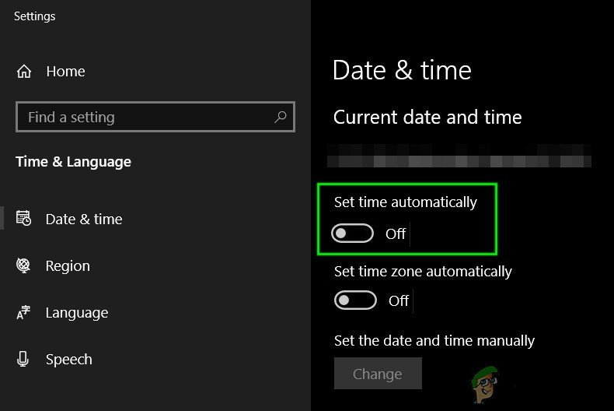Image resolution: width=614 pixels, height=411 pixels.
Task: Click the Current date and time heading
Action: point(427,118)
